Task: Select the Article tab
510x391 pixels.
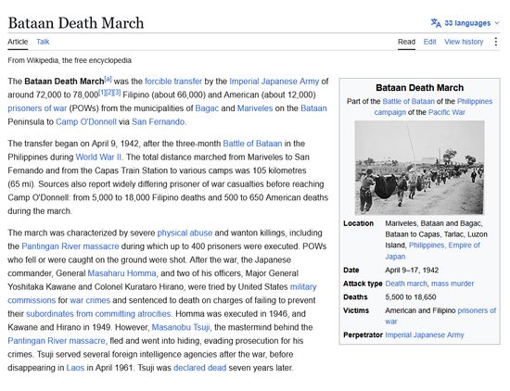Action: [18, 42]
